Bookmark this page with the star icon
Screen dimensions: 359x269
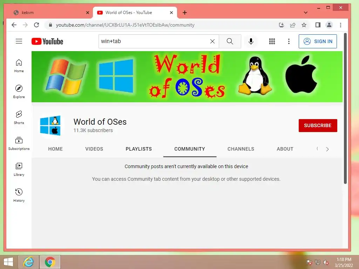tap(304, 25)
